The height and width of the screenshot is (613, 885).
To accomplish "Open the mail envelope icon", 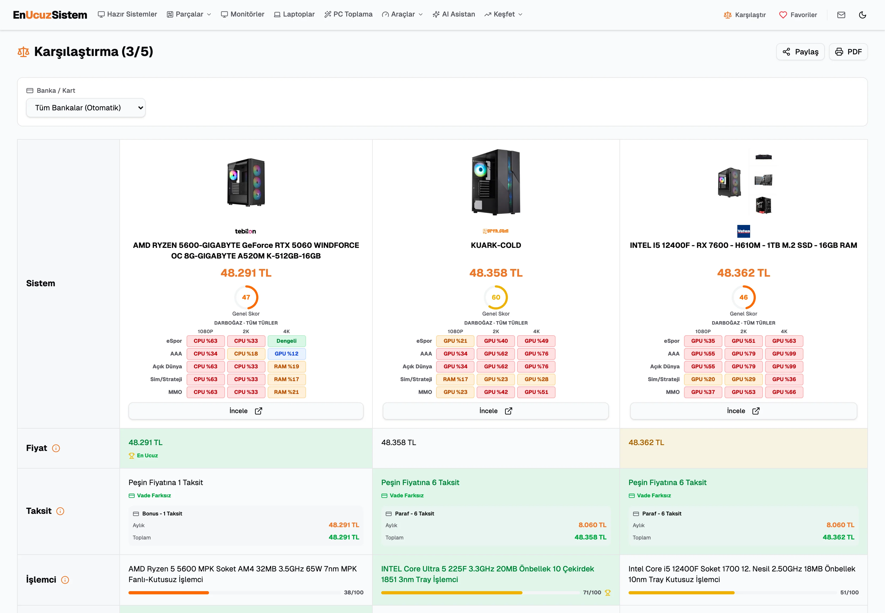I will tap(841, 15).
